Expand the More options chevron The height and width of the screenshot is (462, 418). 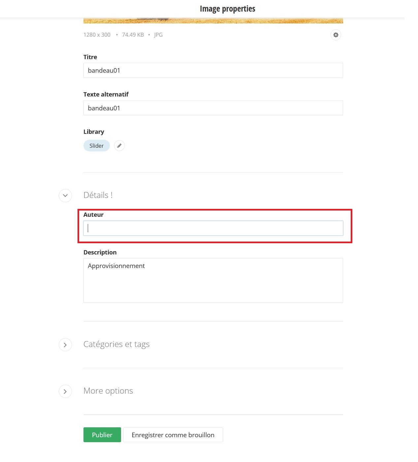click(65, 391)
